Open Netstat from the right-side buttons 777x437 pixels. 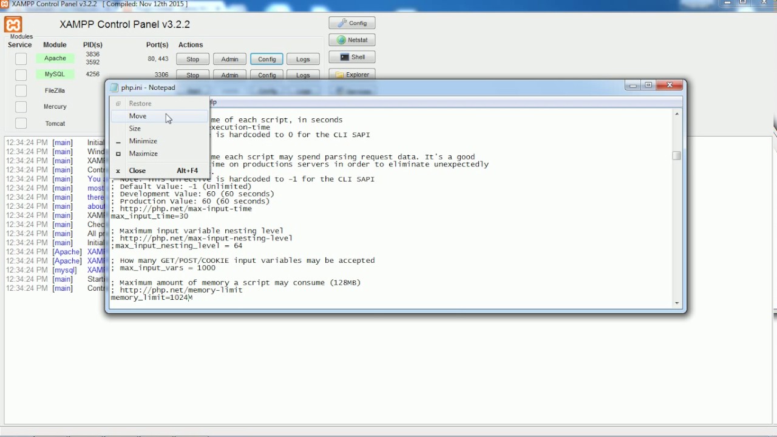pos(352,40)
